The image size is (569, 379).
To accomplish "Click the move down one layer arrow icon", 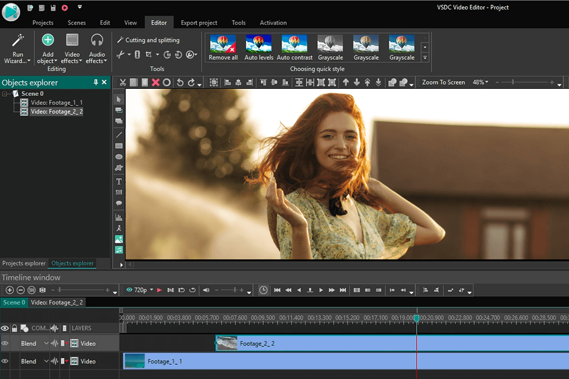I will (357, 82).
